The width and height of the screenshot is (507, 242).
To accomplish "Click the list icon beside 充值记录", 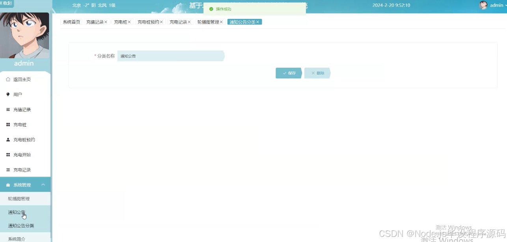I will (x=8, y=109).
